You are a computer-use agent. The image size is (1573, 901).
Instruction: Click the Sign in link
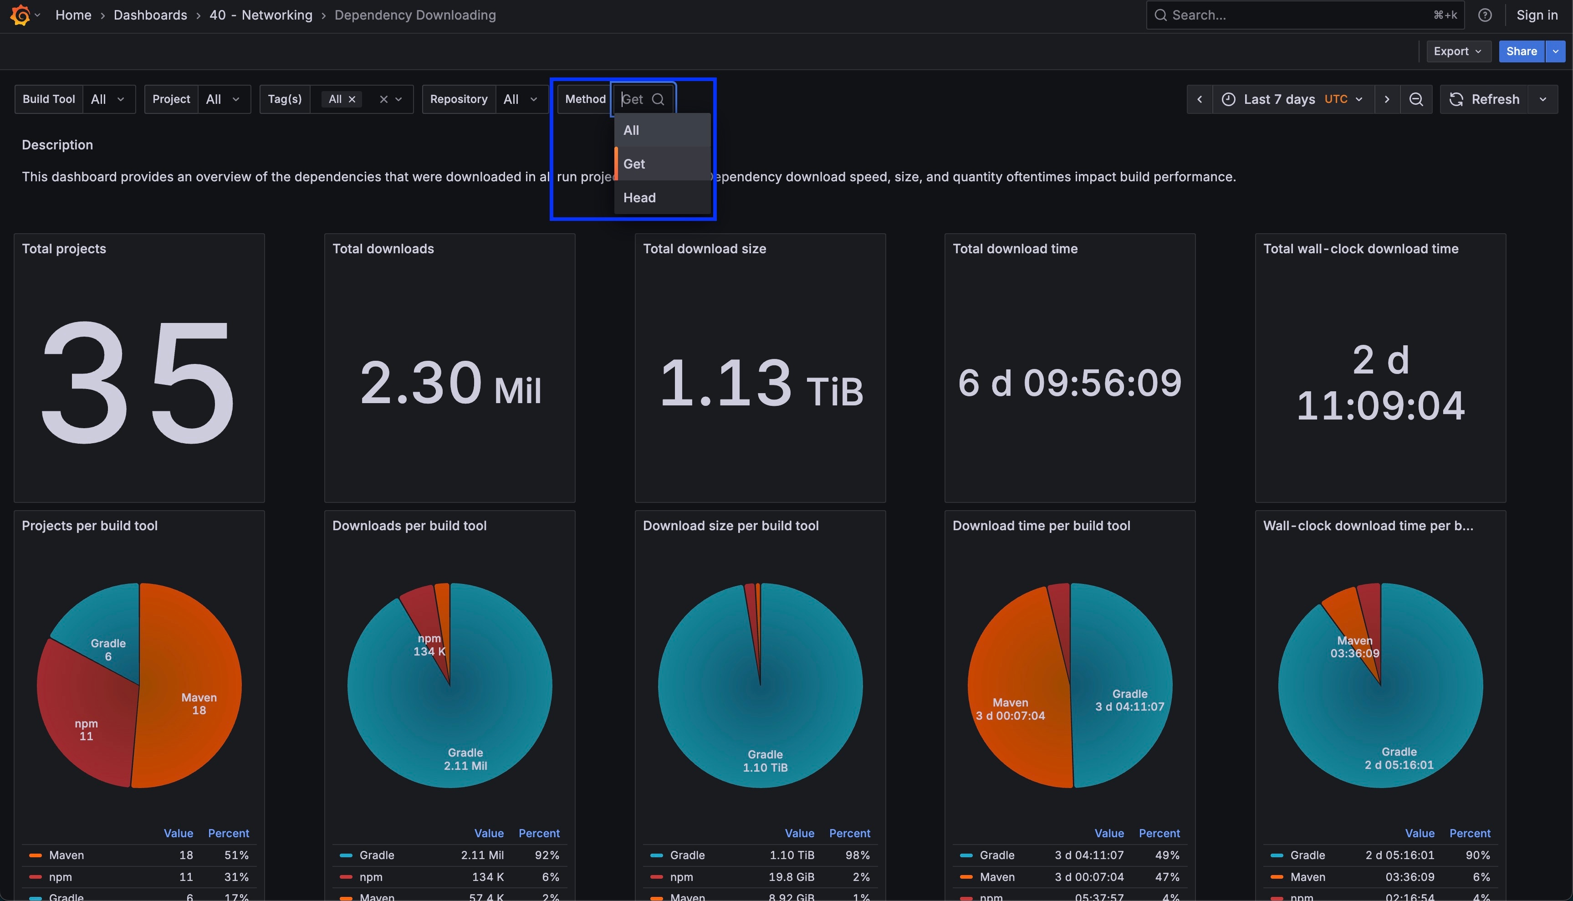[1537, 14]
